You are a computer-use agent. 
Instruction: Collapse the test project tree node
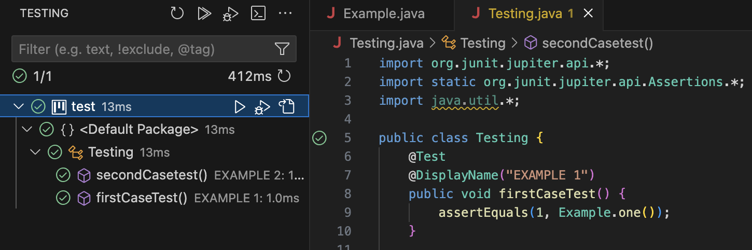coord(19,107)
